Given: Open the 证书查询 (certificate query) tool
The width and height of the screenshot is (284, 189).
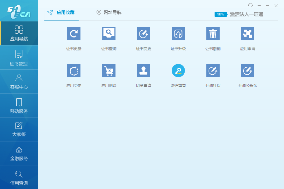Looking at the screenshot, I should 109,33.
